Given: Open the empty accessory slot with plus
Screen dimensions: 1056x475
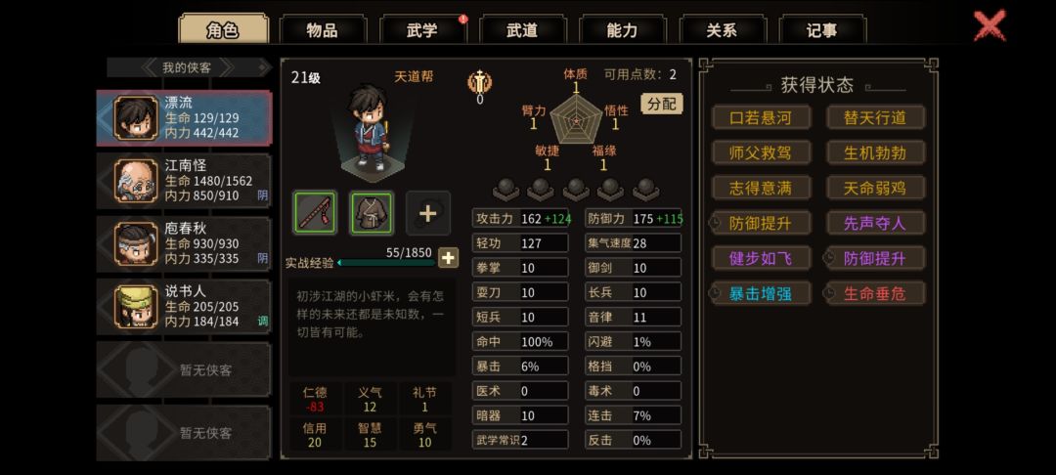Looking at the screenshot, I should [427, 213].
